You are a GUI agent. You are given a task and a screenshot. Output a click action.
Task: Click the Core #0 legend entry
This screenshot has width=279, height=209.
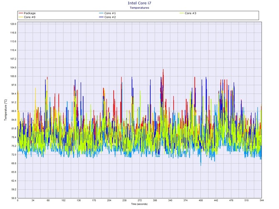pyautogui.click(x=27, y=17)
